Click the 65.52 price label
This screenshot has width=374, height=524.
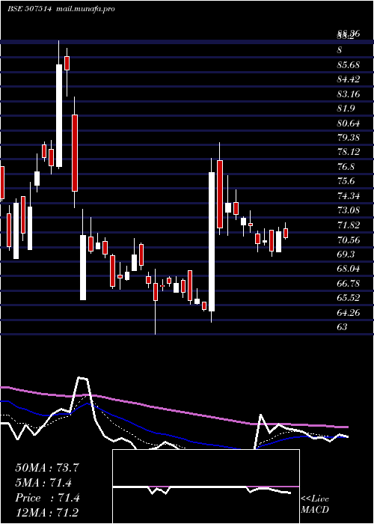[x=349, y=298]
